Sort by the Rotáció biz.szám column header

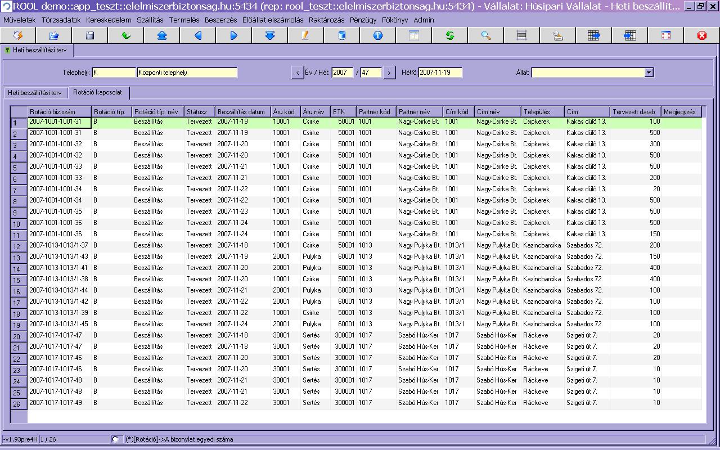[60, 112]
